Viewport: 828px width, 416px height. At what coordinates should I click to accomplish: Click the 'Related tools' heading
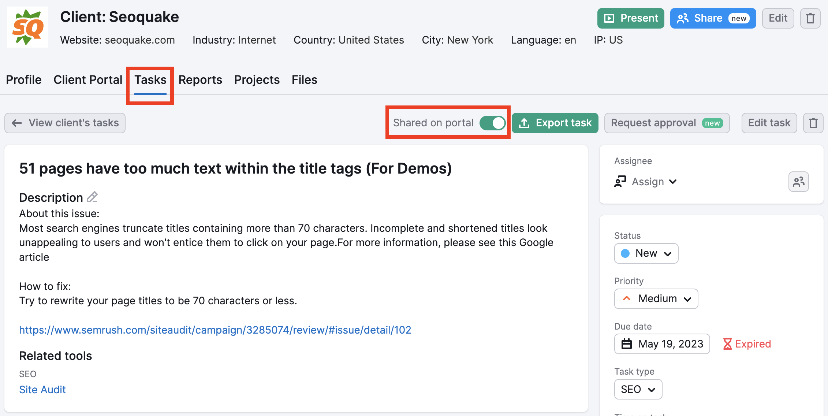pyautogui.click(x=56, y=356)
